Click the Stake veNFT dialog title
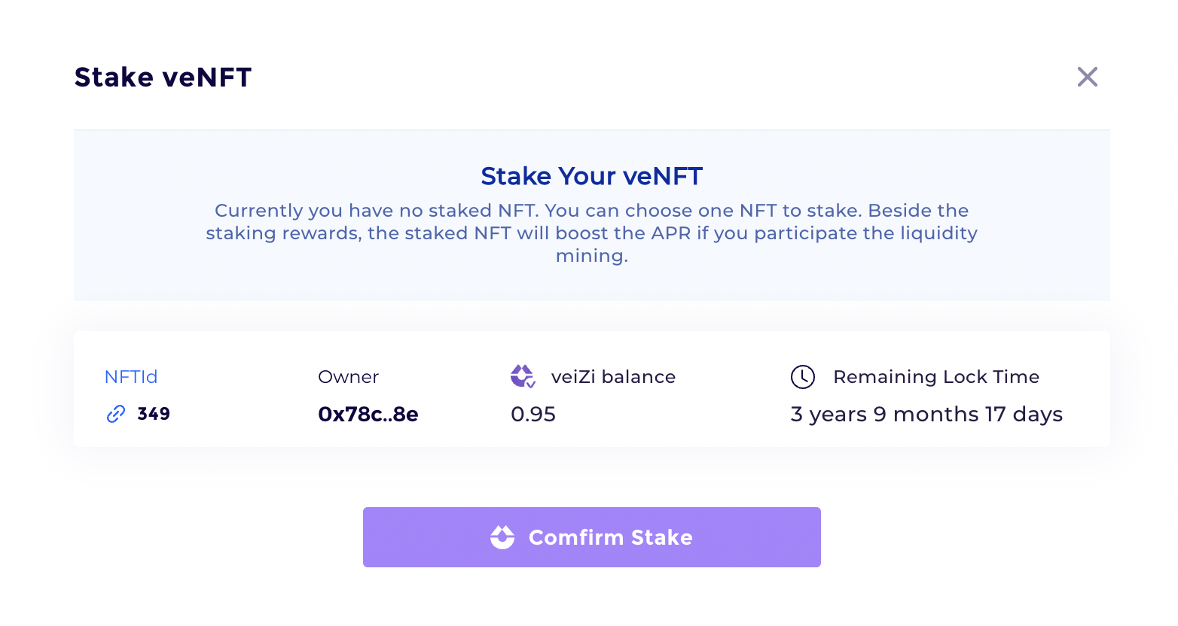Screen dimensions: 1178x626 (163, 77)
